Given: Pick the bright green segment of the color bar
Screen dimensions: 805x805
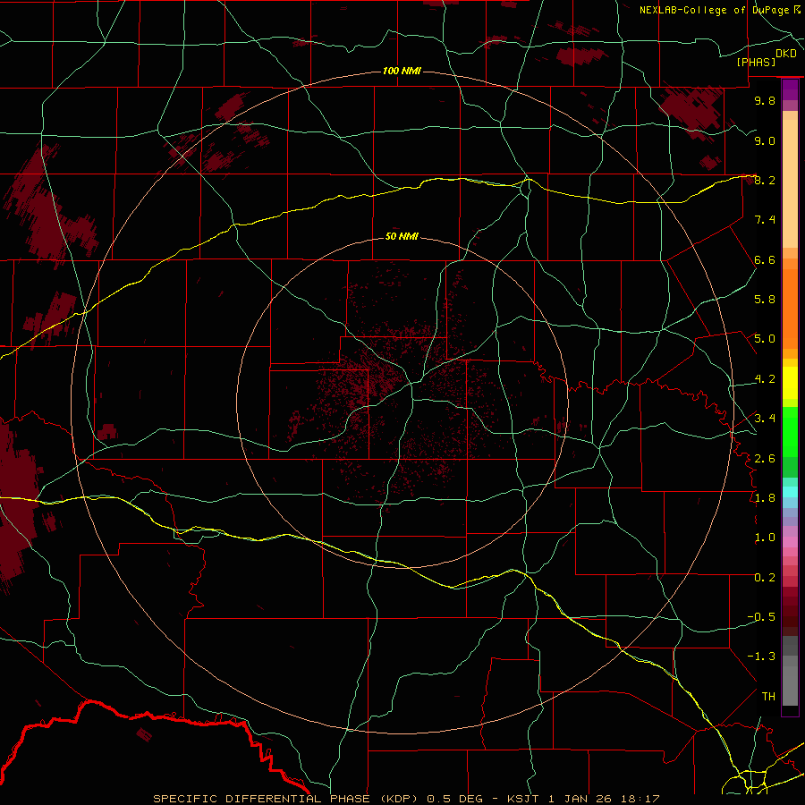Looking at the screenshot, I should point(790,432).
